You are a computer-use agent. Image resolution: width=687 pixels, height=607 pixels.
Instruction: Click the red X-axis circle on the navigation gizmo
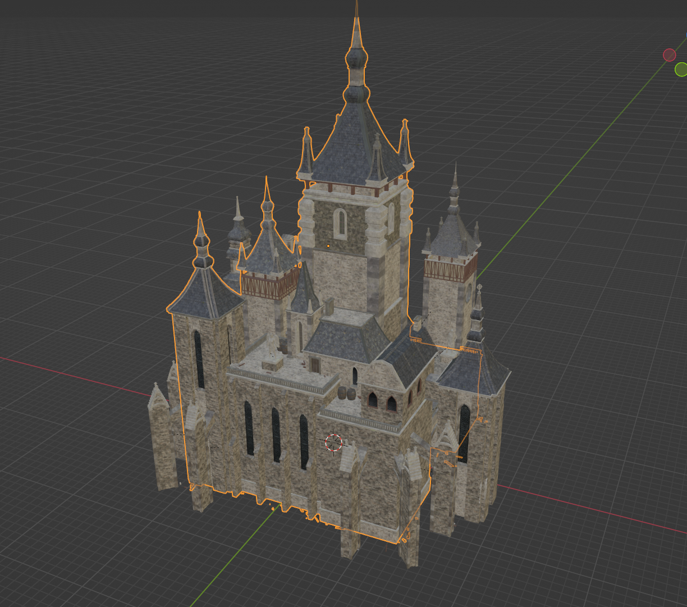point(669,55)
